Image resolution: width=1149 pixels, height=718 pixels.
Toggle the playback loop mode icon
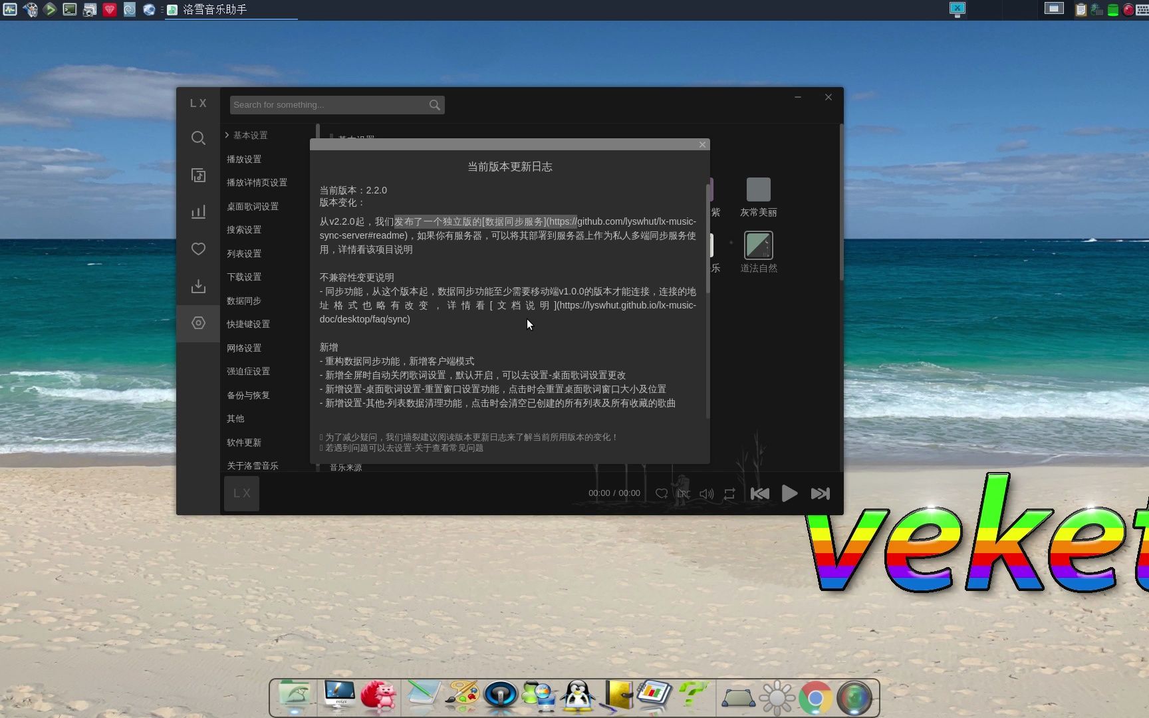tap(729, 494)
